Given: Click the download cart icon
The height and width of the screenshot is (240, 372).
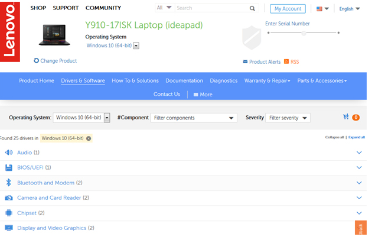Looking at the screenshot, I should pyautogui.click(x=346, y=116).
